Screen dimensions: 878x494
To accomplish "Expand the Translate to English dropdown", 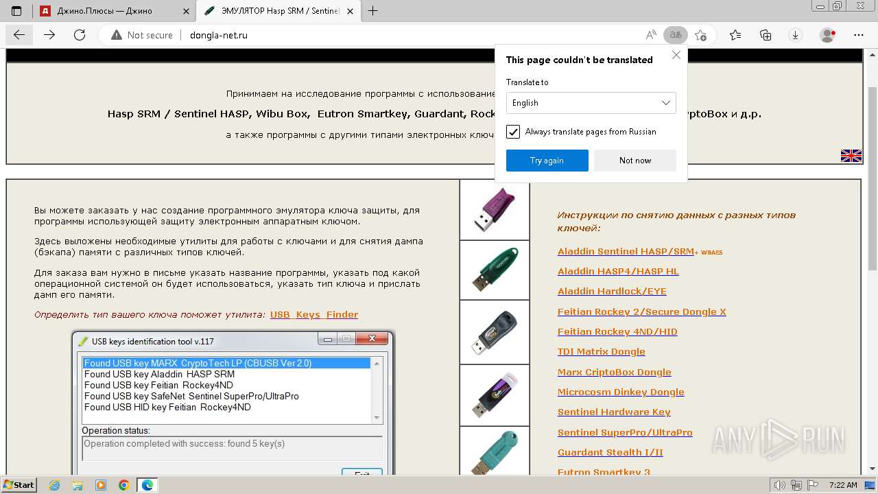I will [x=591, y=103].
